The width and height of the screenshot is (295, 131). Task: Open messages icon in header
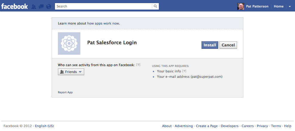click(x=41, y=7)
